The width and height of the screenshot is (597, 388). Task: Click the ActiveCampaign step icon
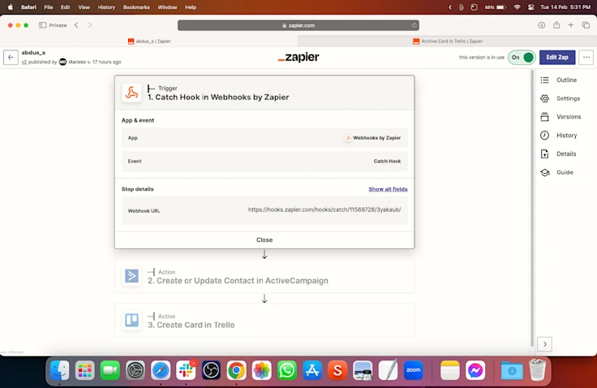pyautogui.click(x=131, y=276)
